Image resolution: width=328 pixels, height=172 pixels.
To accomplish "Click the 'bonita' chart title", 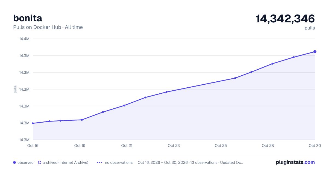I will (x=28, y=18).
